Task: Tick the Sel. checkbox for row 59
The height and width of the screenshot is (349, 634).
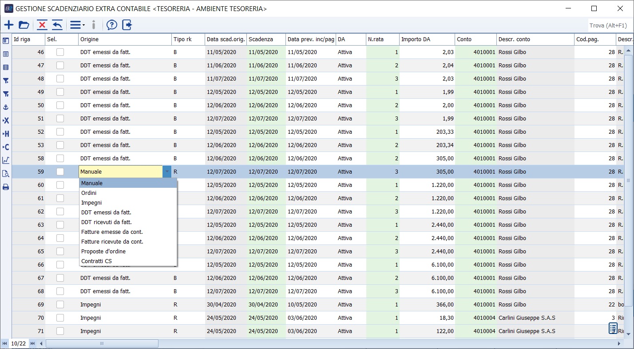Action: (60, 172)
